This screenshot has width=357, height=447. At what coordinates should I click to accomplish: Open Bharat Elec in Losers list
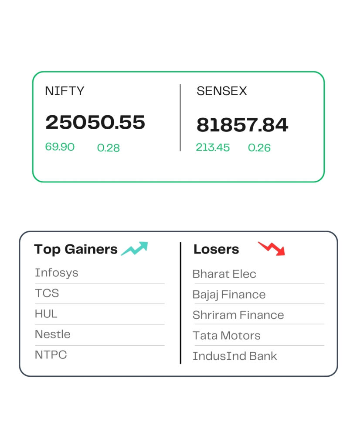224,274
